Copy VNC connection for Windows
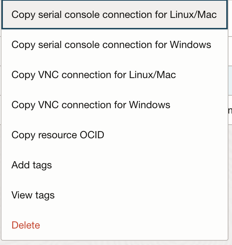This screenshot has height=245, width=232. click(91, 105)
